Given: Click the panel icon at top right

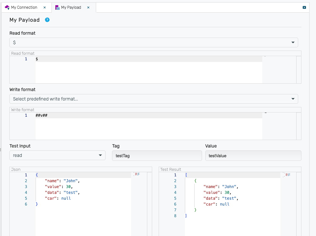Looking at the screenshot, I should [x=304, y=7].
